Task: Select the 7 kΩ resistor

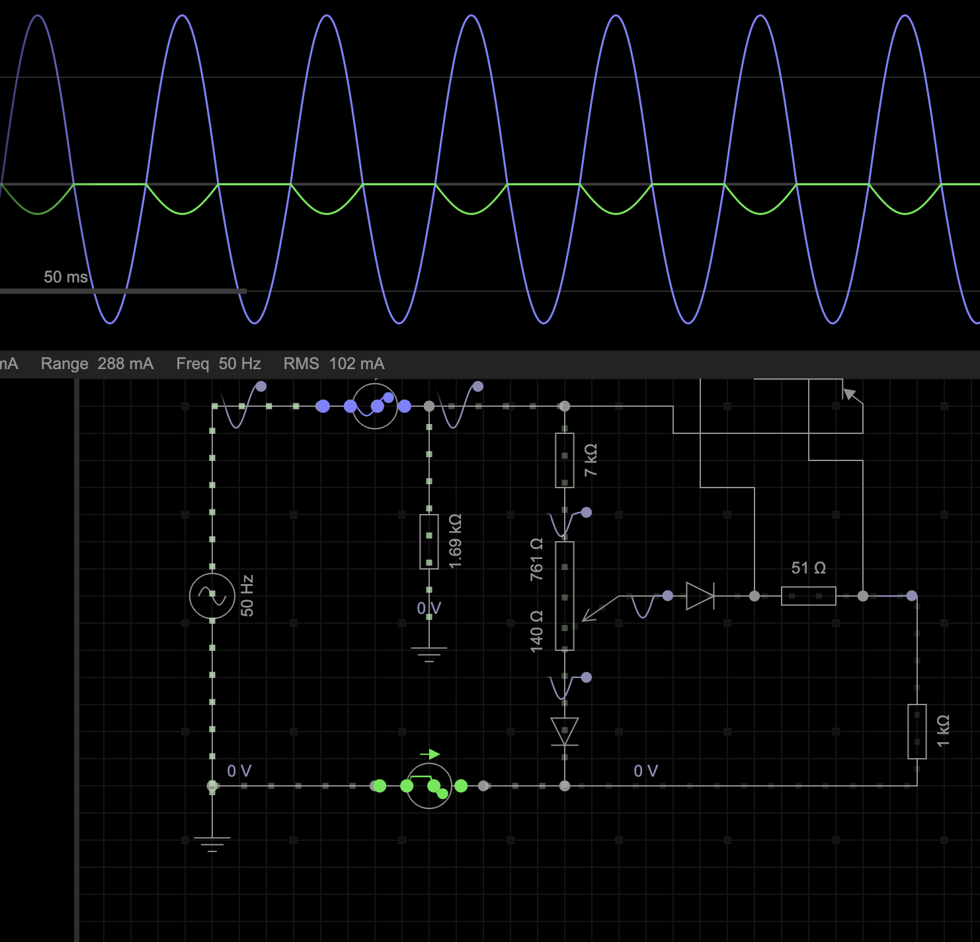Action: point(564,460)
